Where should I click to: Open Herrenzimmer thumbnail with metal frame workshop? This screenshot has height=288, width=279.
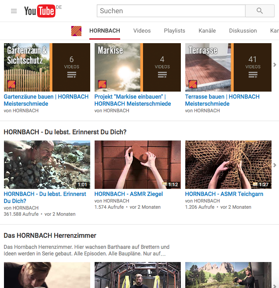[138, 275]
